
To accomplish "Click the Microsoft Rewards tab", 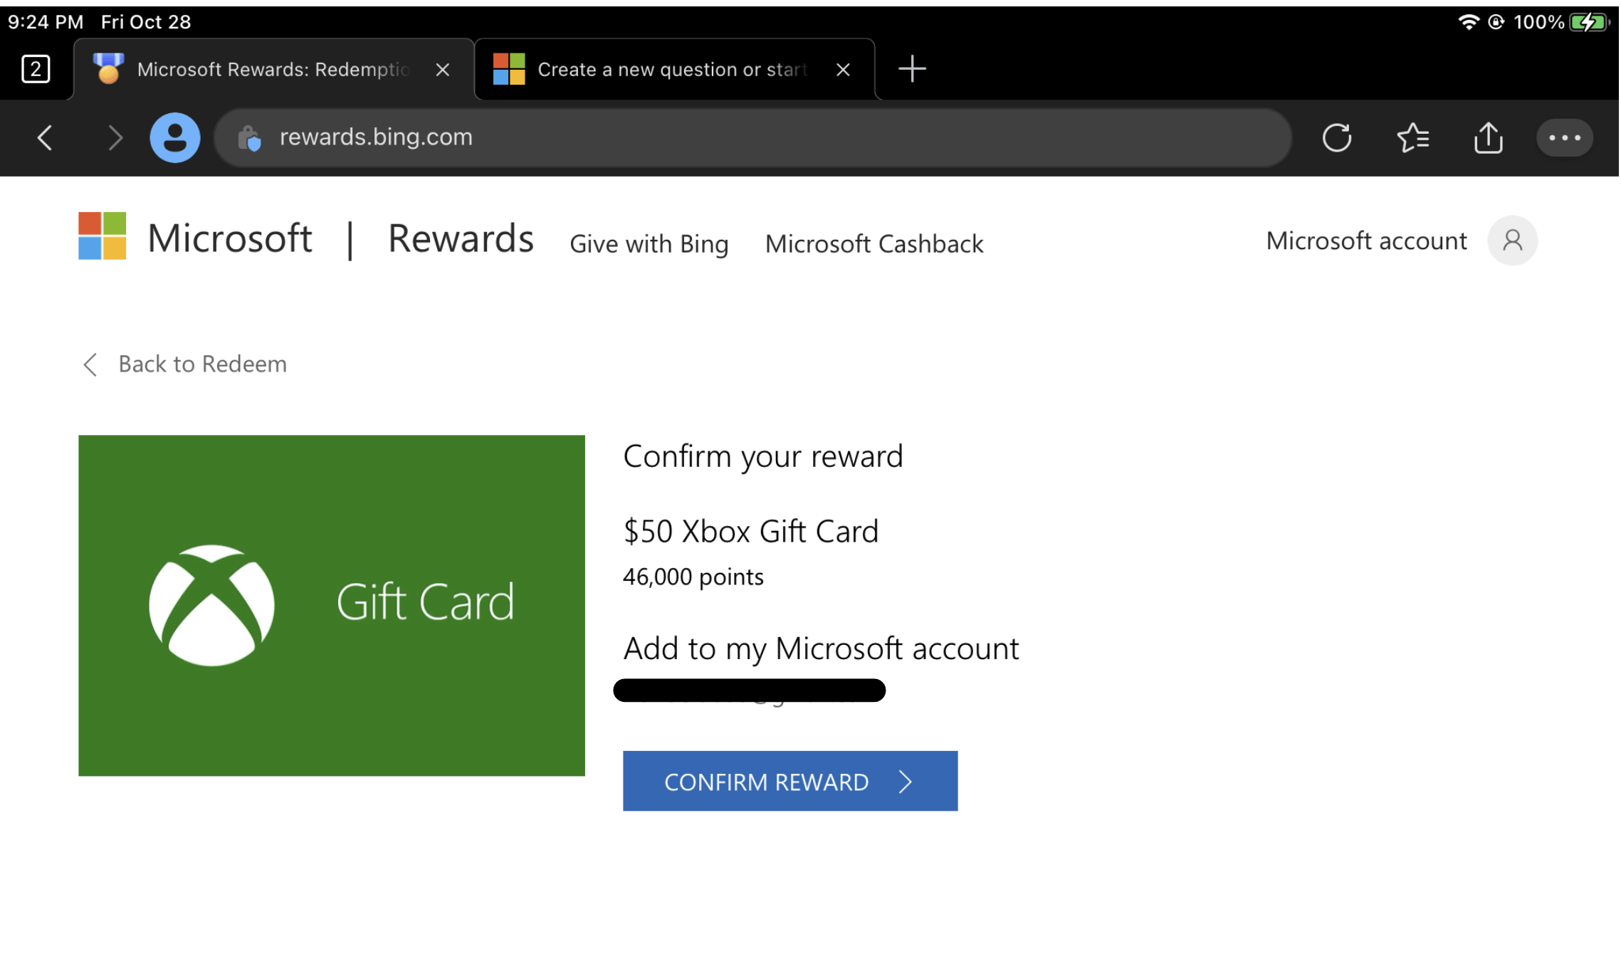I will [263, 68].
